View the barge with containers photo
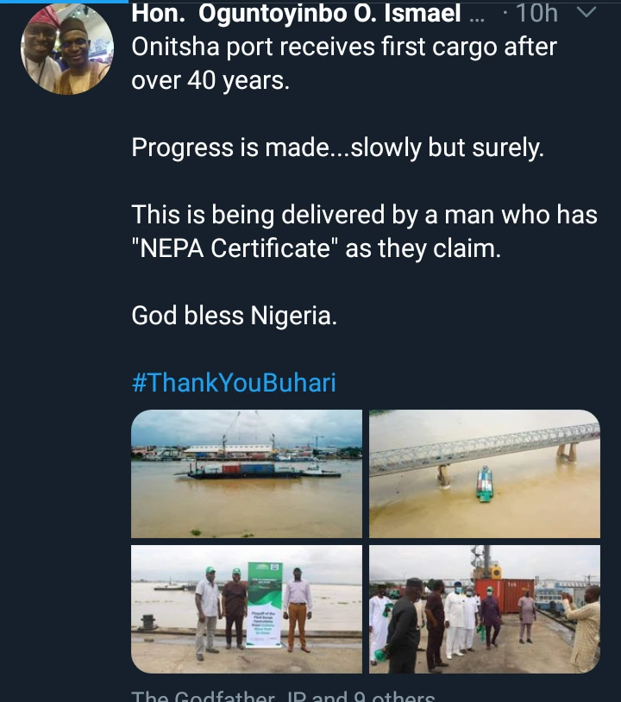 tap(247, 473)
